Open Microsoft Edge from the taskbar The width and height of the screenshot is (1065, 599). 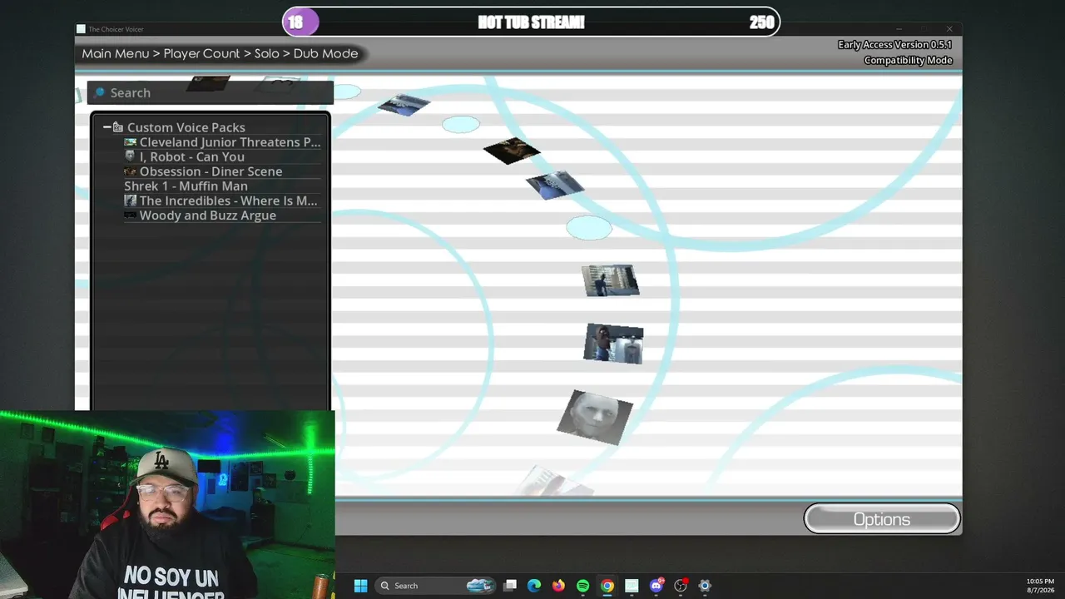click(534, 586)
